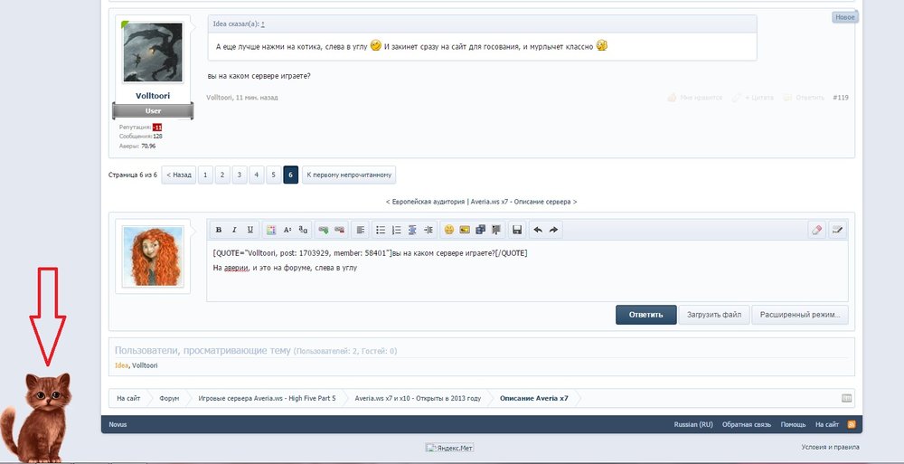Insert a numbered list
The width and height of the screenshot is (904, 464).
(397, 230)
